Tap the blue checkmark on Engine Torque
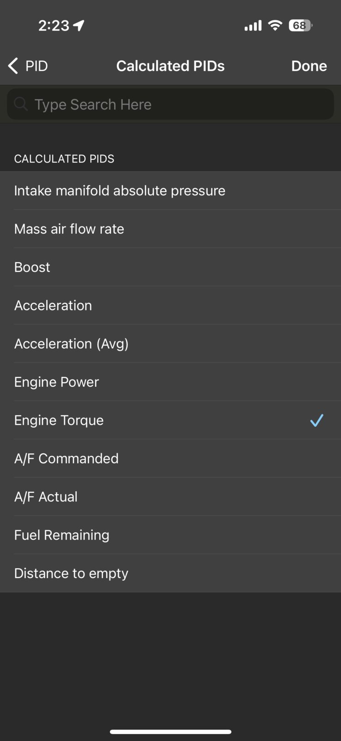 [x=317, y=420]
